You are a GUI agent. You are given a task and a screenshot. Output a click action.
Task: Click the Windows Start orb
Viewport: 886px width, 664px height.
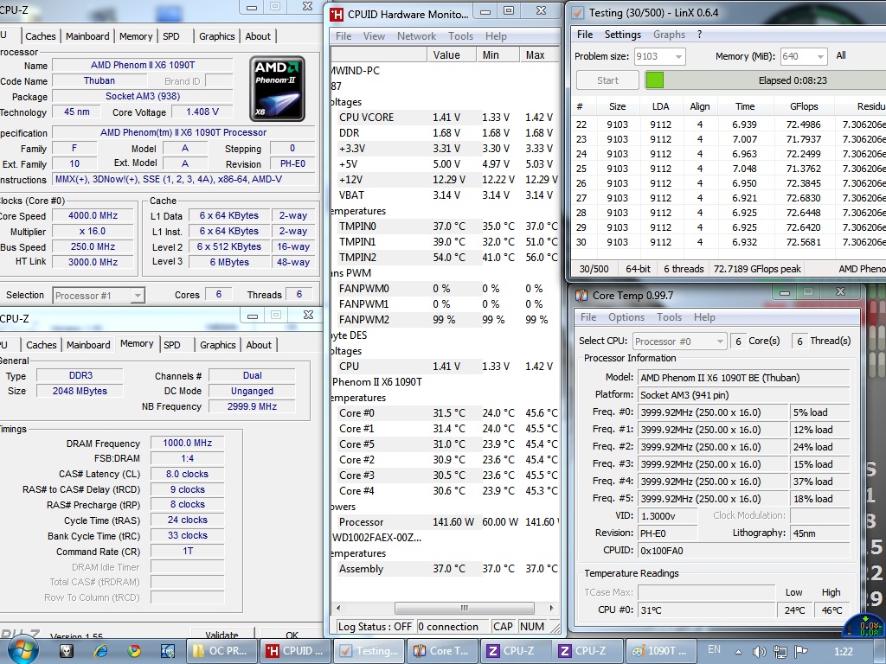click(23, 649)
